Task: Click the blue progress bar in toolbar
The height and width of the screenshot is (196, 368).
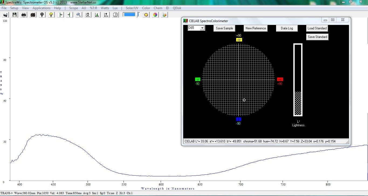Action: coord(129,15)
